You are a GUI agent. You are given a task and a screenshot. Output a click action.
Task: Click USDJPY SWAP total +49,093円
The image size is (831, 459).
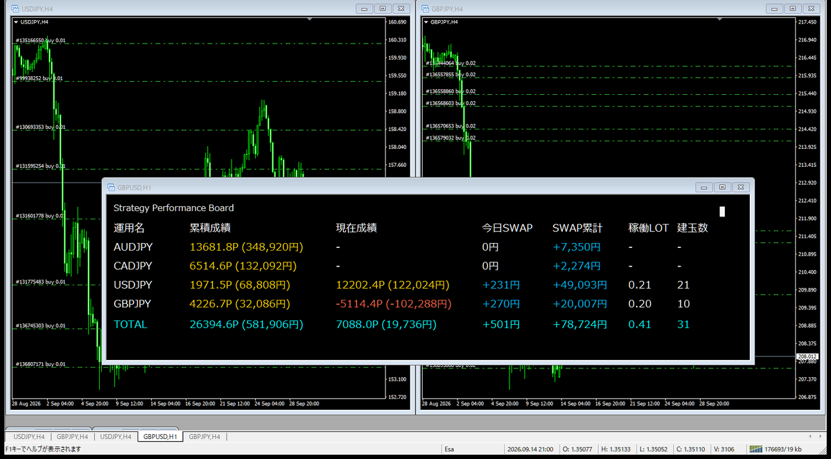(580, 285)
